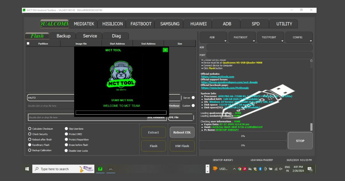The height and width of the screenshot is (181, 345).
Task: Open the second running app icon in taskbar
Action: (111, 169)
